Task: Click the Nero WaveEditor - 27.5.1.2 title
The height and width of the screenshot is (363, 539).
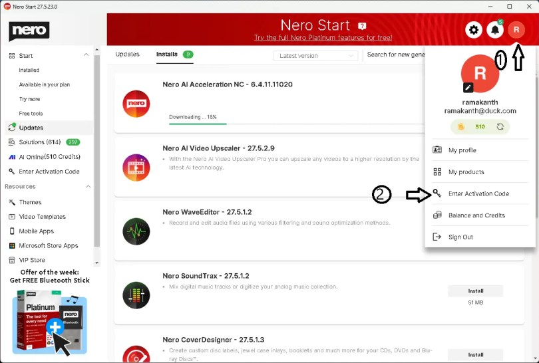Action: [207, 212]
